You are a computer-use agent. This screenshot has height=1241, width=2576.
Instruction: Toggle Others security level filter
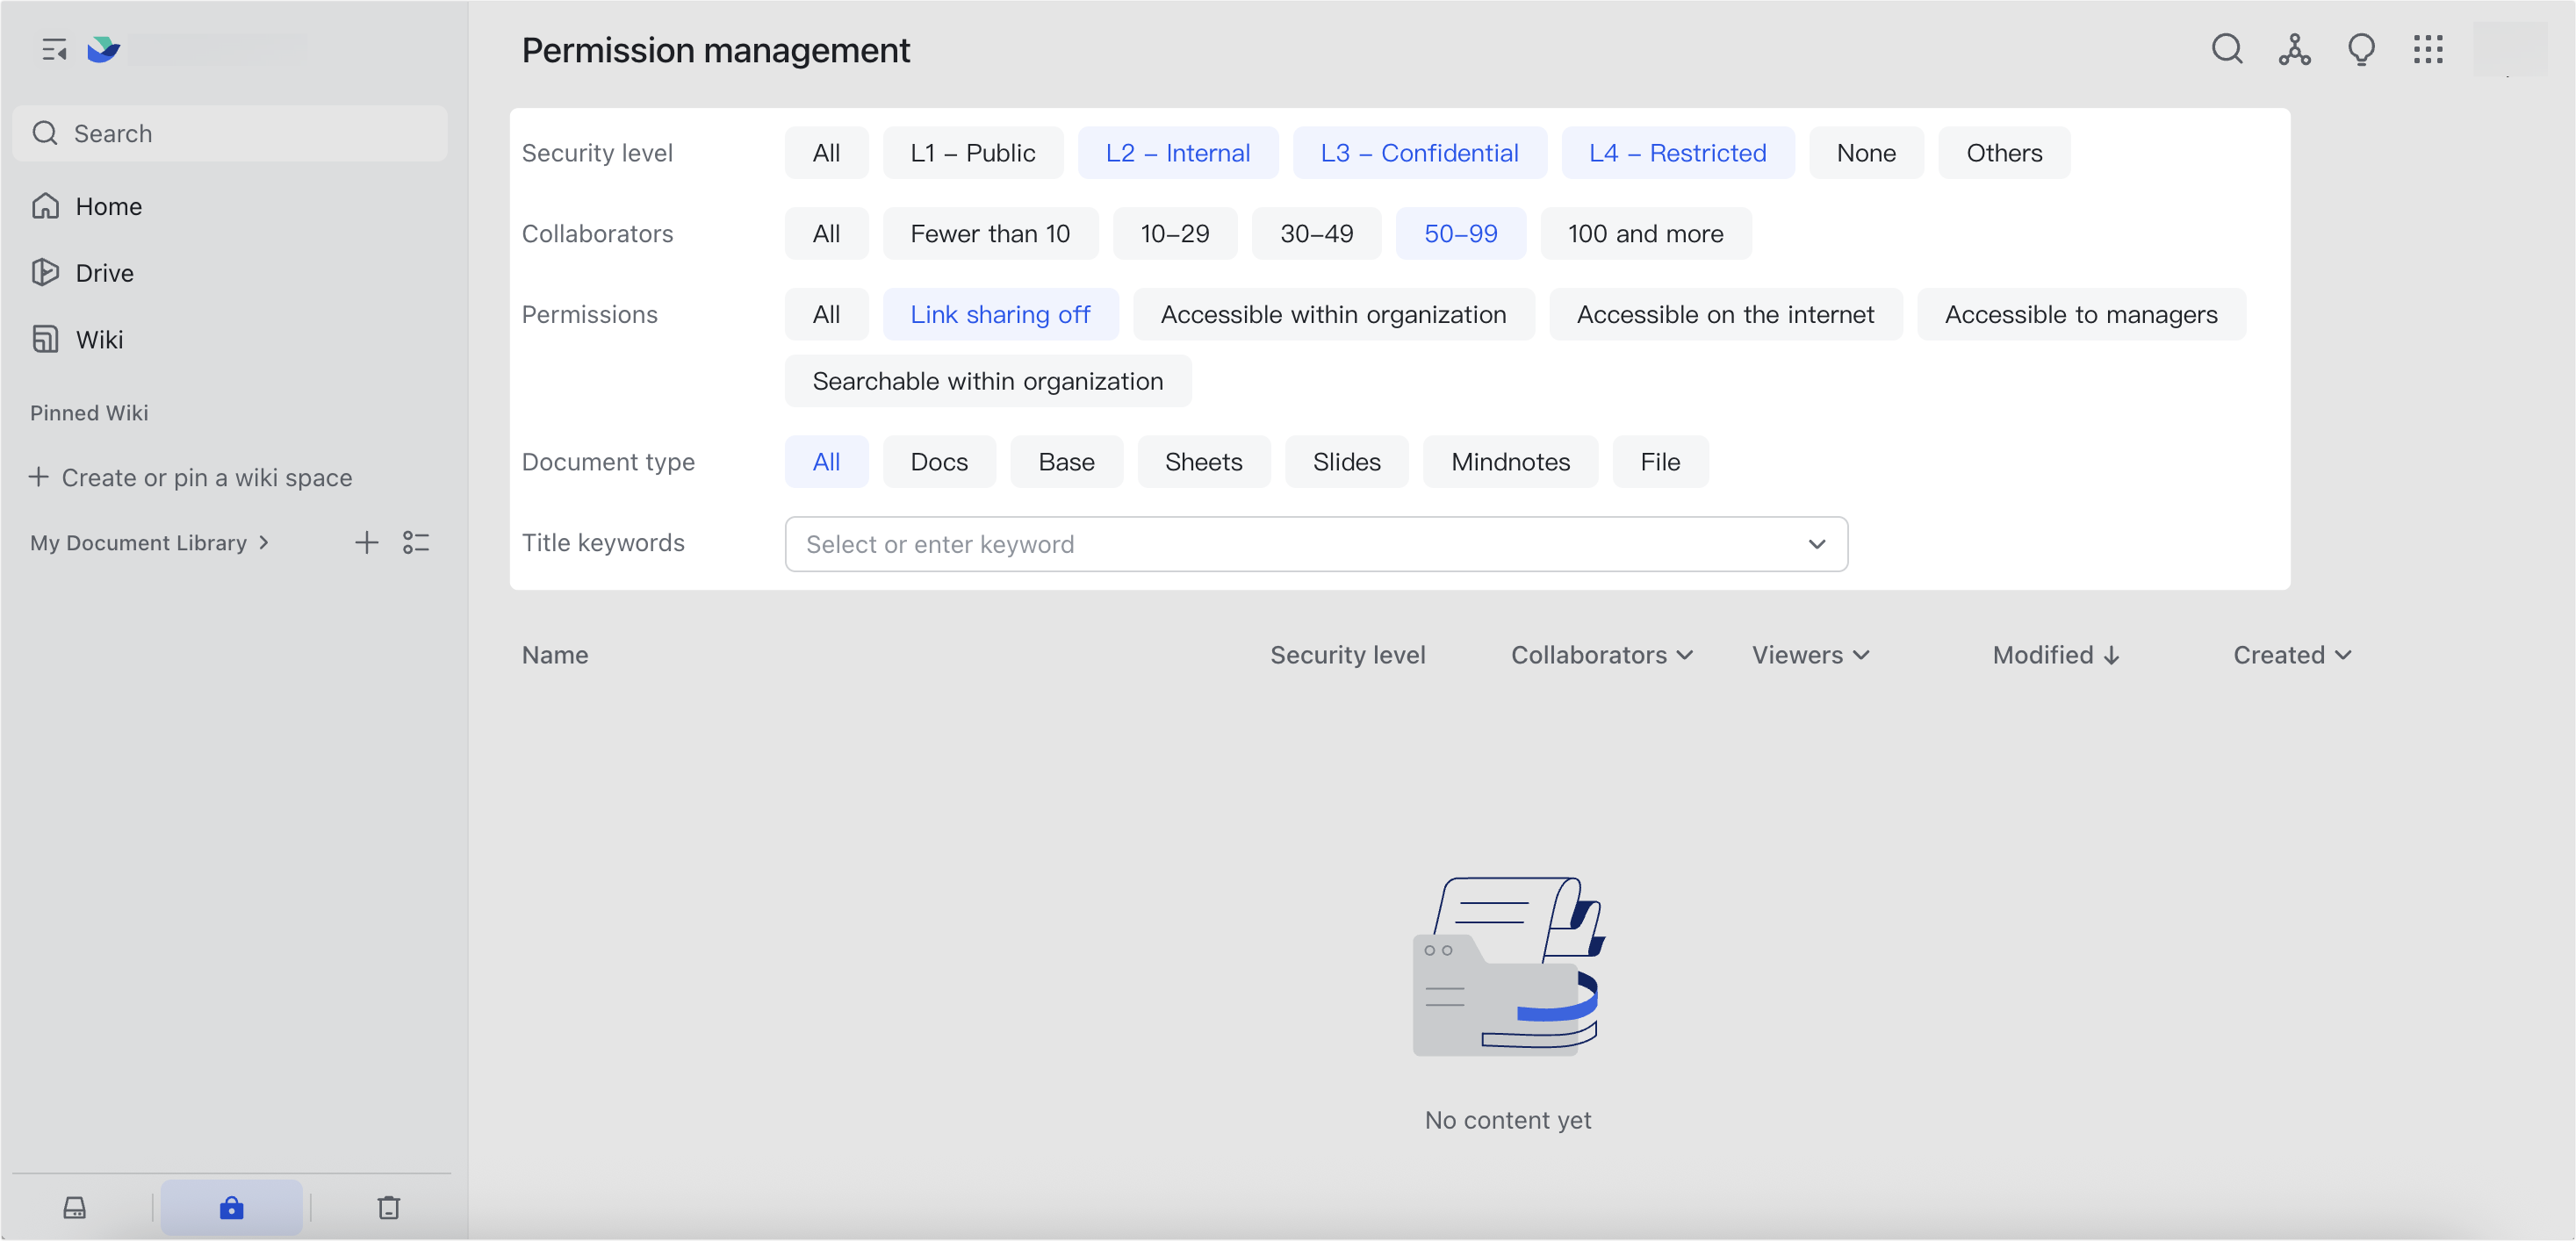2004,153
